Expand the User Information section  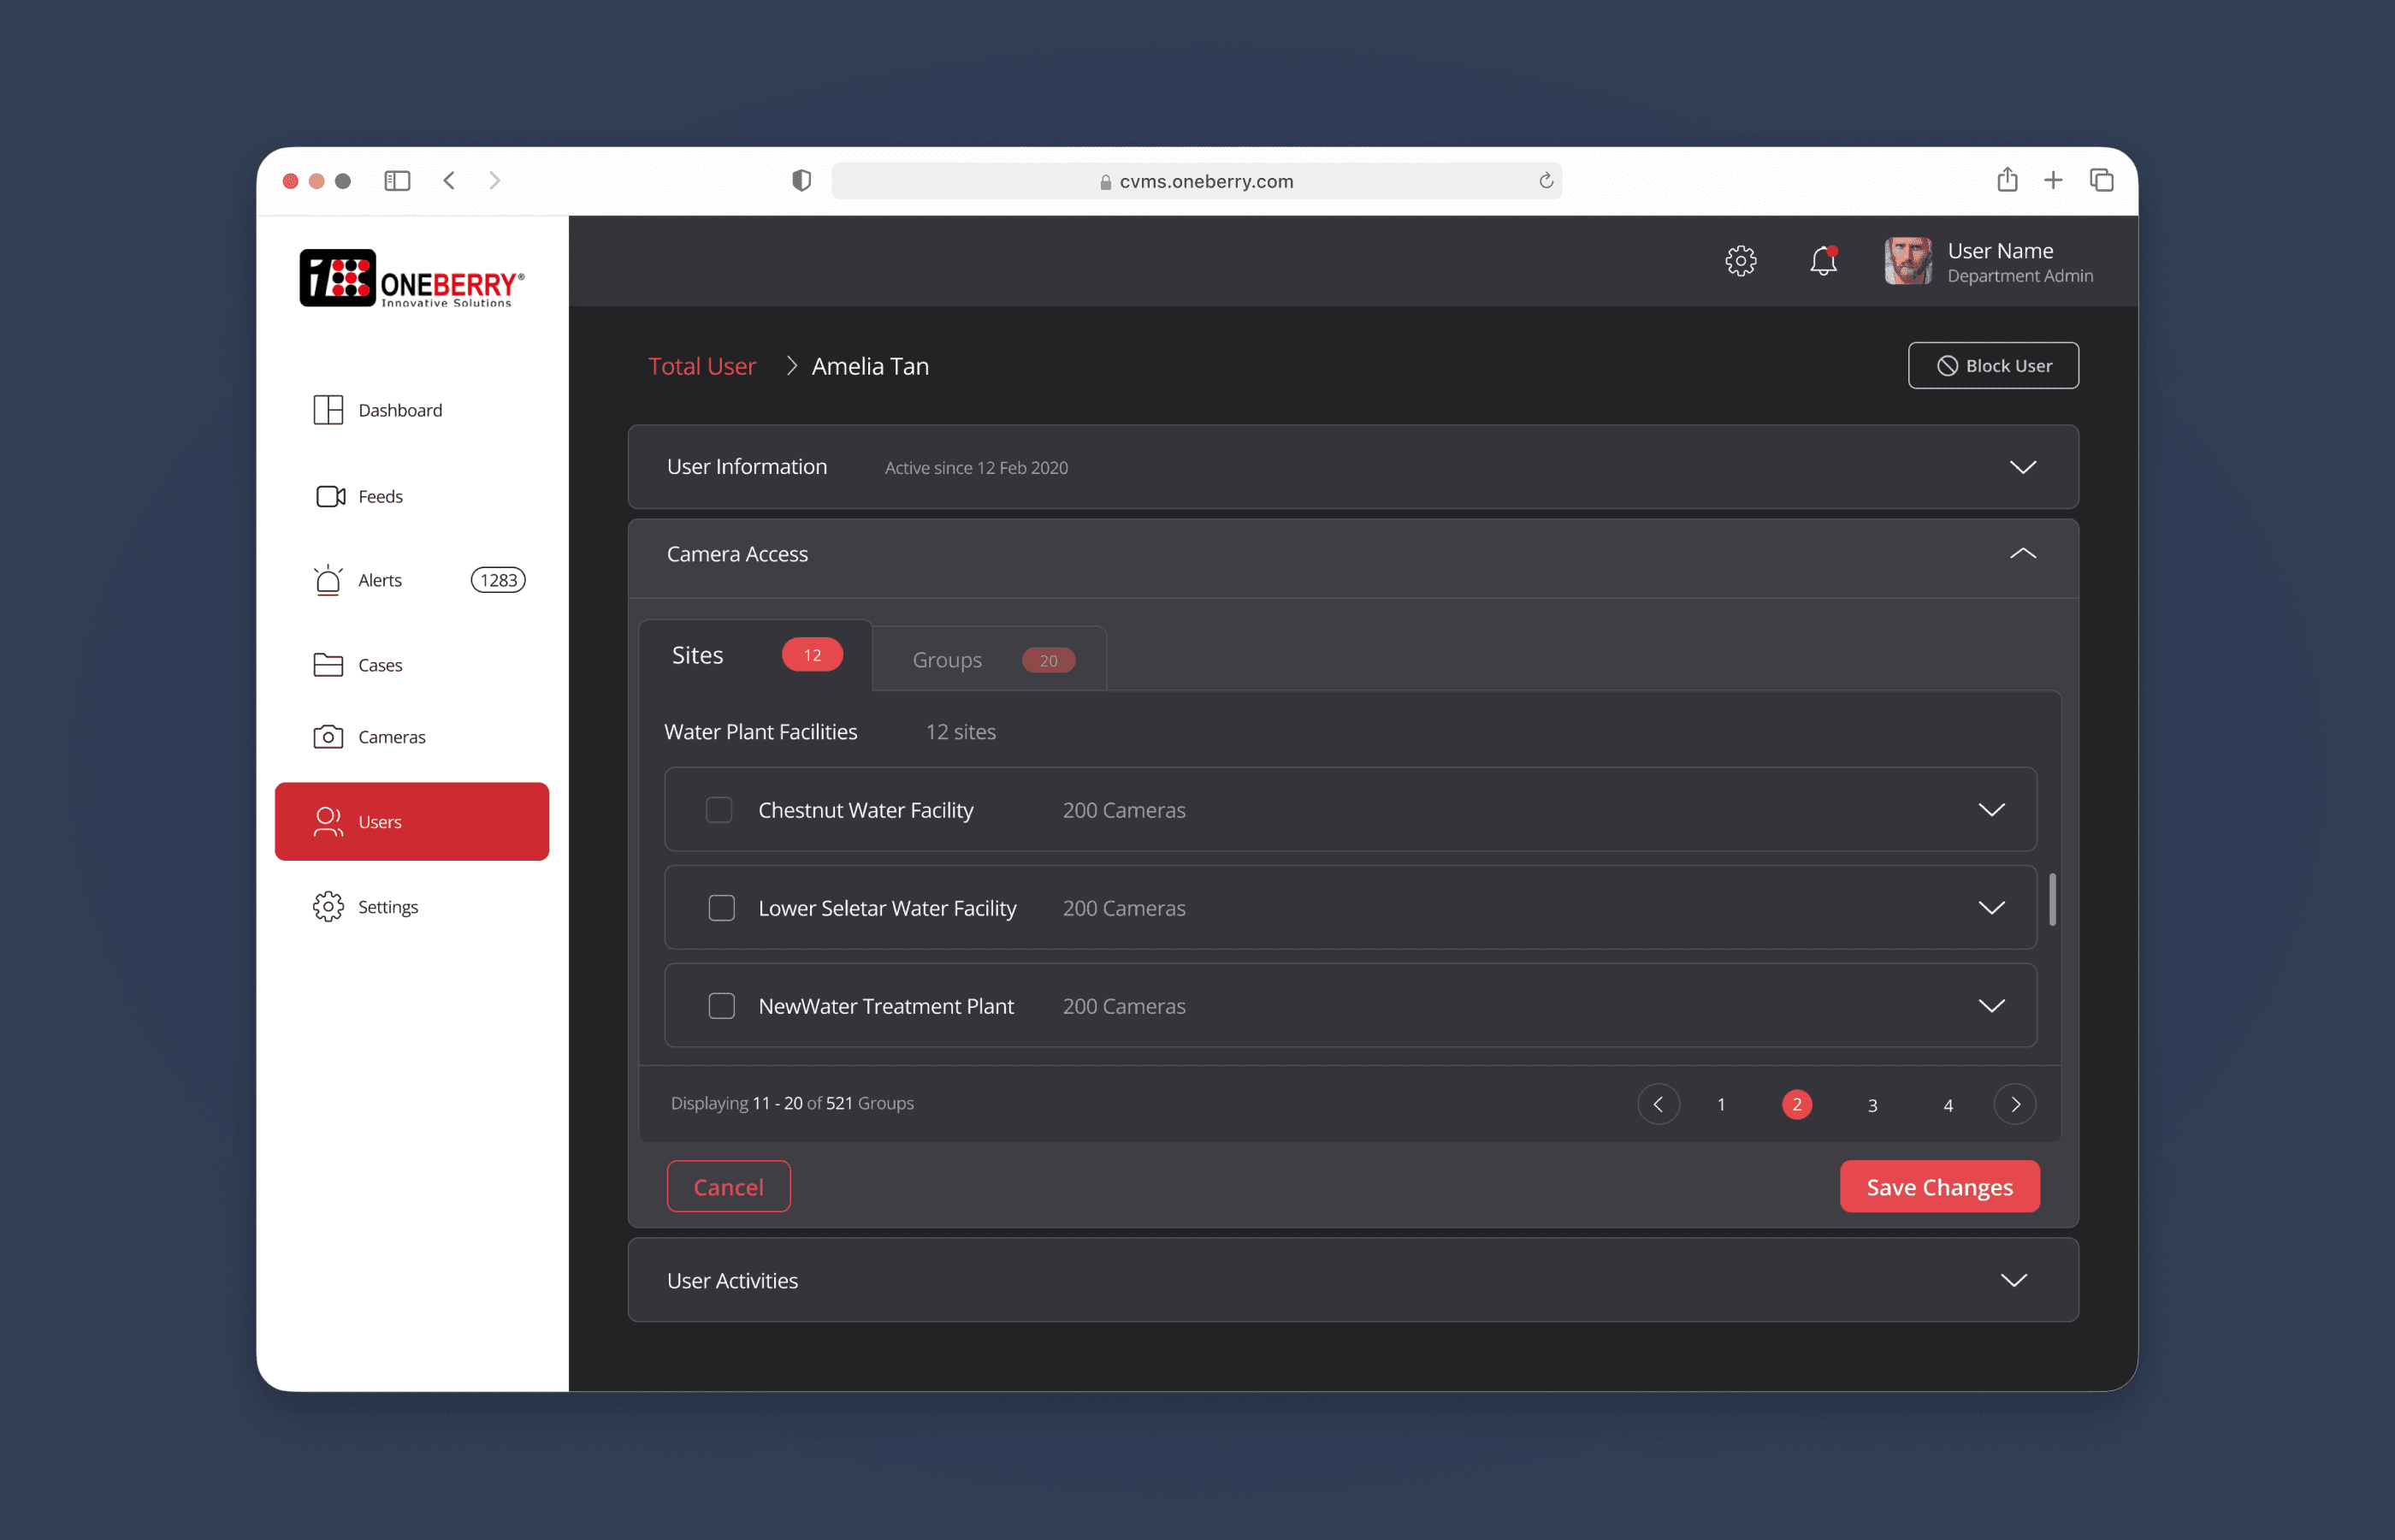click(2023, 467)
